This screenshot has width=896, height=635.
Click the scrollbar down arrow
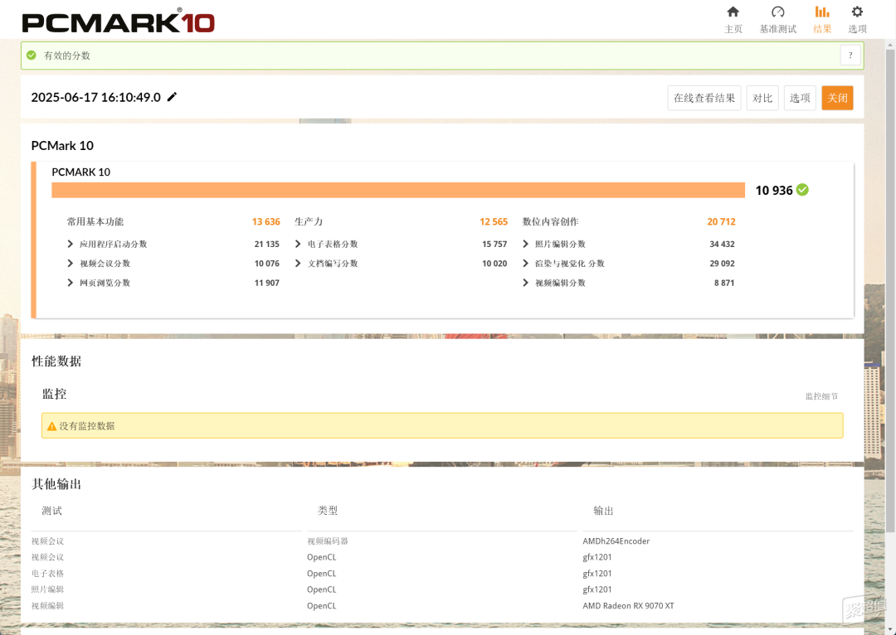[x=889, y=630]
